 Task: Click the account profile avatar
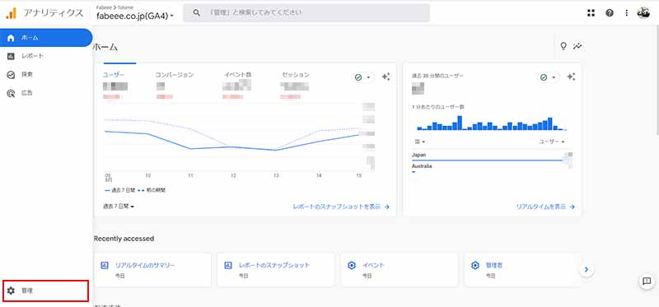(643, 13)
